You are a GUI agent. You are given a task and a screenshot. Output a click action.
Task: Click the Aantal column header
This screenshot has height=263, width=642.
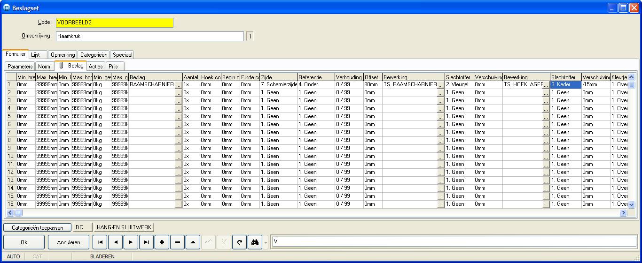coord(191,77)
